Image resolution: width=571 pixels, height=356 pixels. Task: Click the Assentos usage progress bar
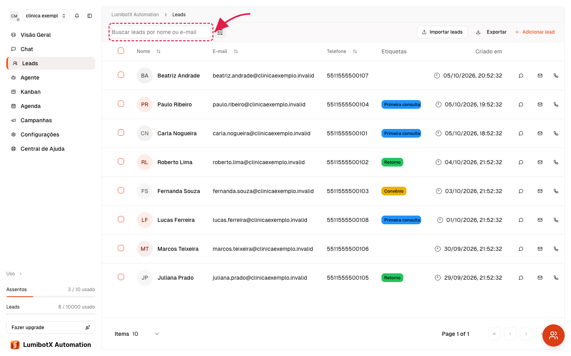click(51, 296)
